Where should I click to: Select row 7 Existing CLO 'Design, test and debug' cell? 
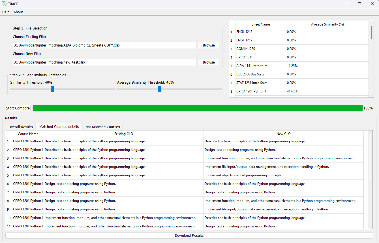(124, 192)
